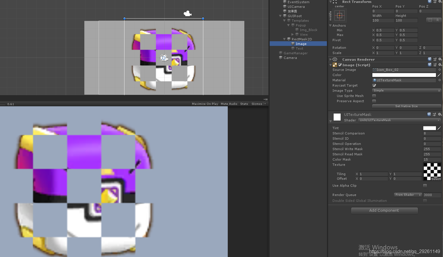The image size is (443, 257).
Task: Open Image (Script) help icon
Action: point(430,65)
